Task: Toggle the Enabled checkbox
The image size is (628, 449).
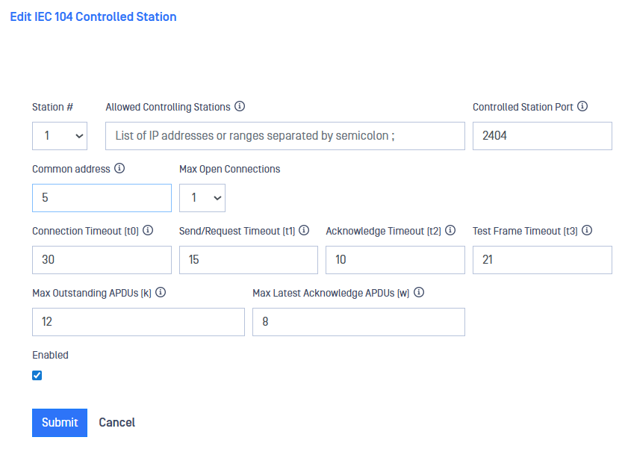Action: pos(37,376)
